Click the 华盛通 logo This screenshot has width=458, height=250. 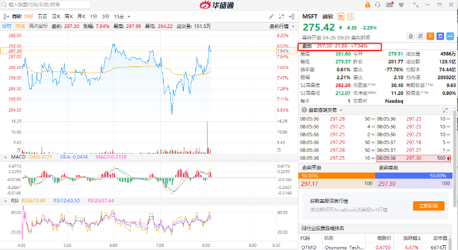click(217, 5)
